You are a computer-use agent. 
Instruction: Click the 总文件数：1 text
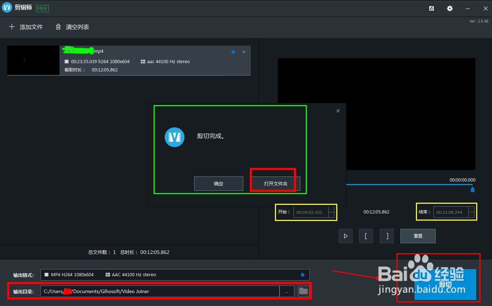pos(102,252)
